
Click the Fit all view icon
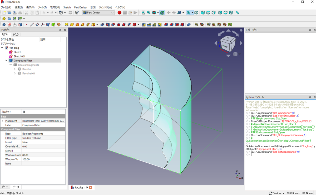pos(143,12)
